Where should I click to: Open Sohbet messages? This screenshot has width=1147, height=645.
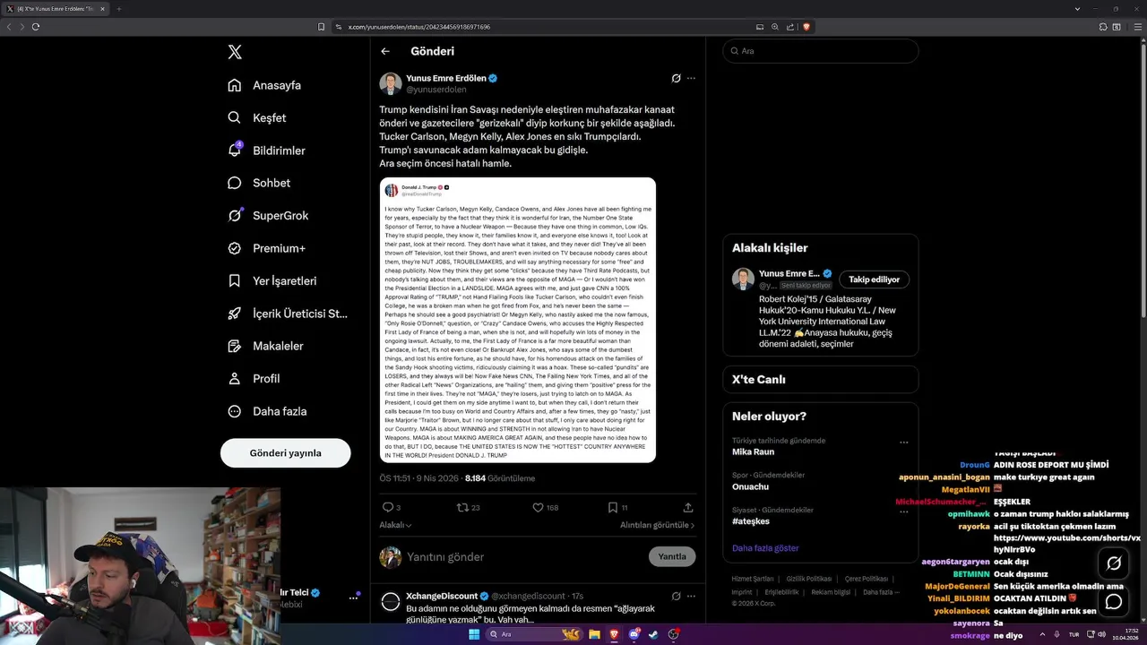[x=259, y=183]
